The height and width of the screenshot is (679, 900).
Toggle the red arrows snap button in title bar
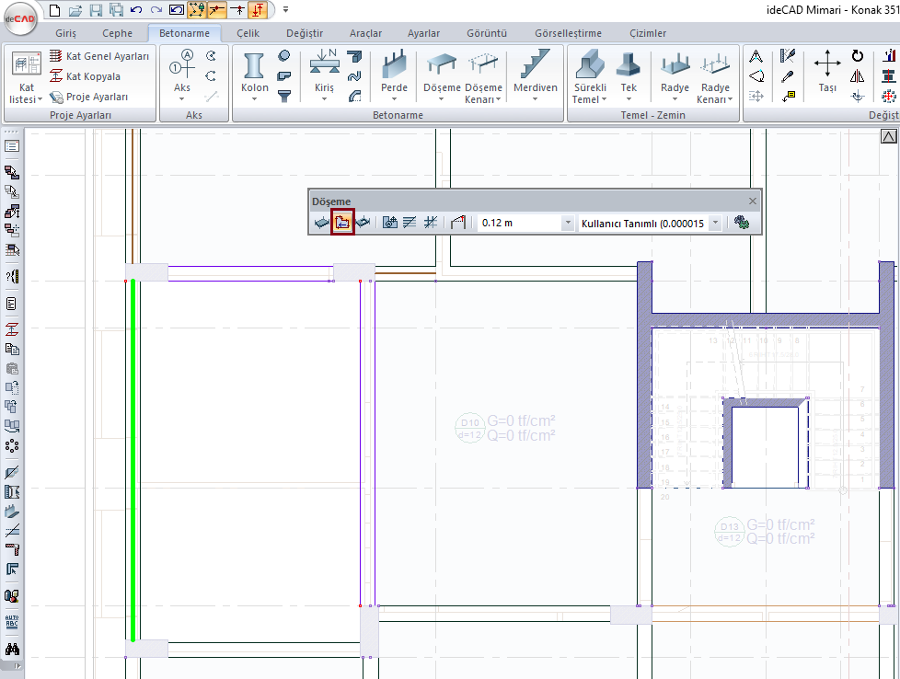coord(260,10)
